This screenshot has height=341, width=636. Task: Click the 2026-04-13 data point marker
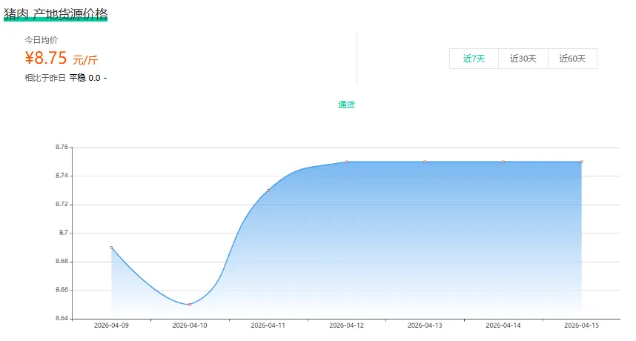pyautogui.click(x=425, y=162)
